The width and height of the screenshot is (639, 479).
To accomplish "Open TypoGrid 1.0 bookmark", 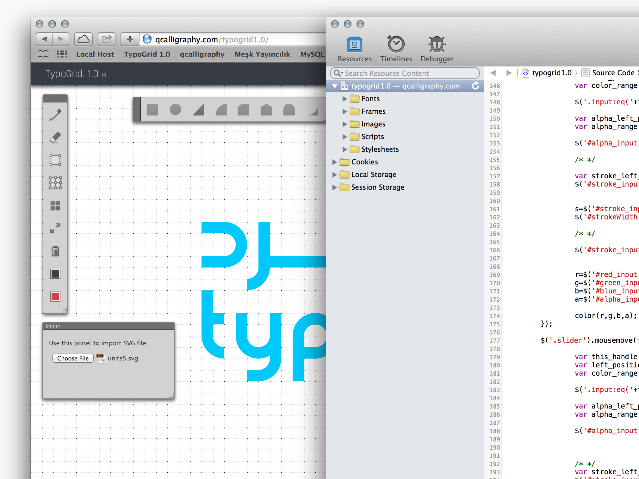I will [147, 54].
